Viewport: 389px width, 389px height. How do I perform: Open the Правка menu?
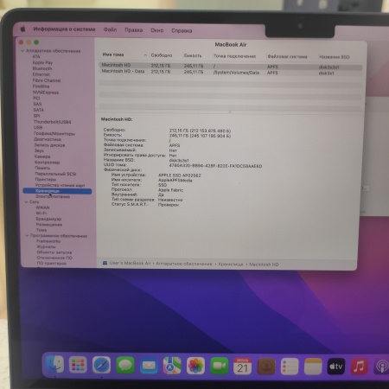coord(133,30)
